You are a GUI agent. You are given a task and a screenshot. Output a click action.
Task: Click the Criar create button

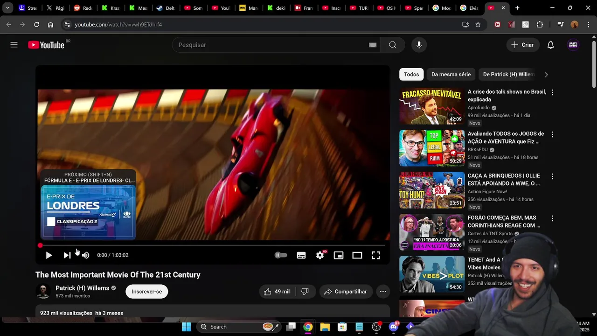[x=522, y=45]
